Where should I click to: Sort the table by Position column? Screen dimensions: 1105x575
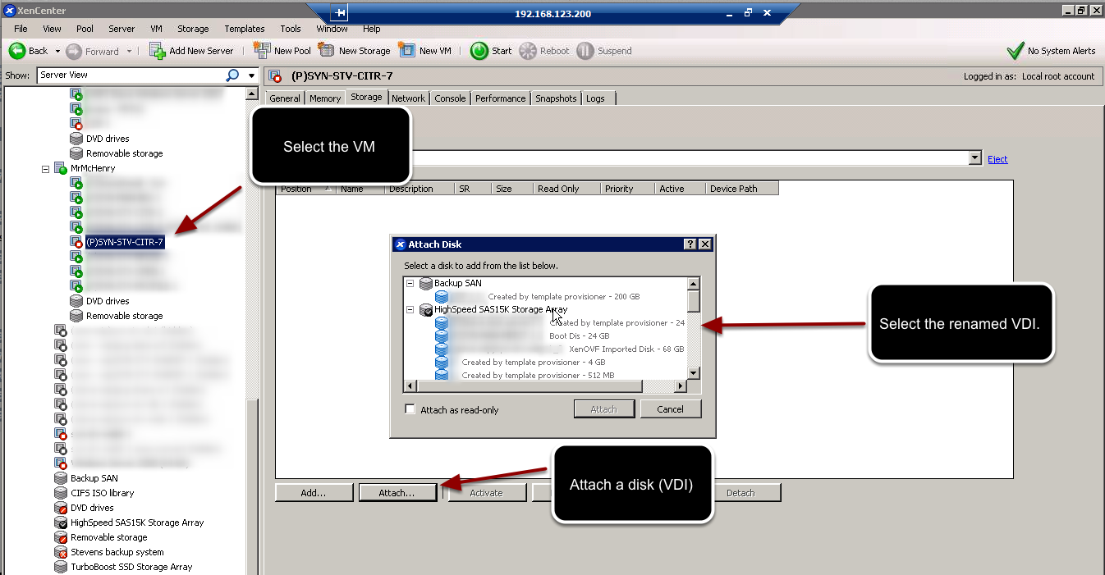(x=305, y=189)
